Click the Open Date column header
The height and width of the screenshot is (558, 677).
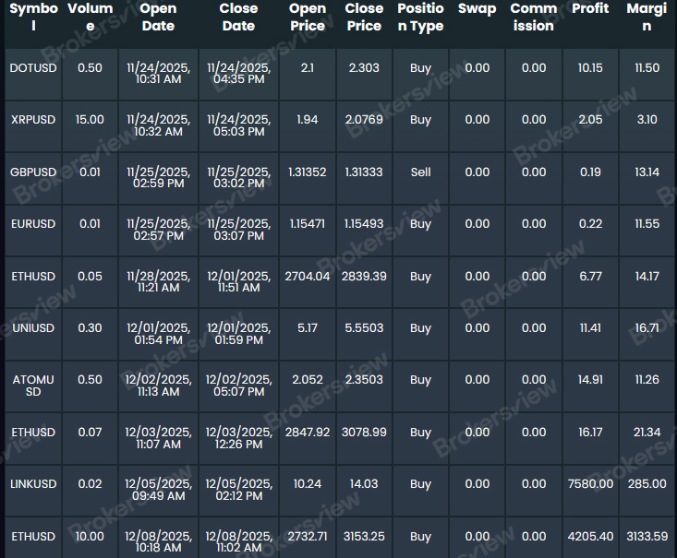point(158,18)
